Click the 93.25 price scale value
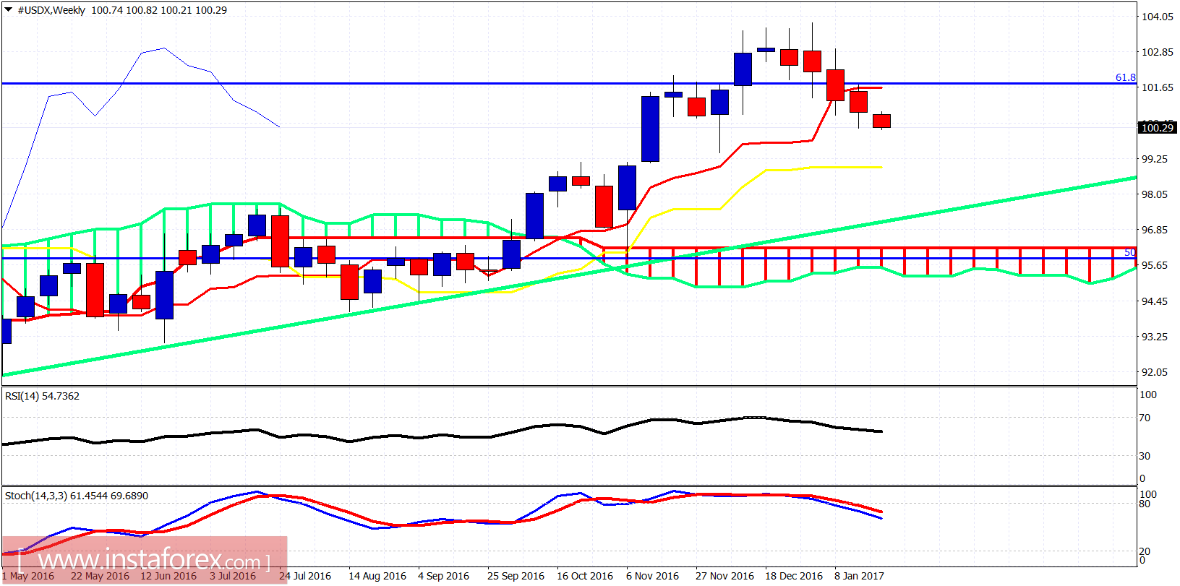Viewport: 1180px width, 586px height. [x=1155, y=337]
